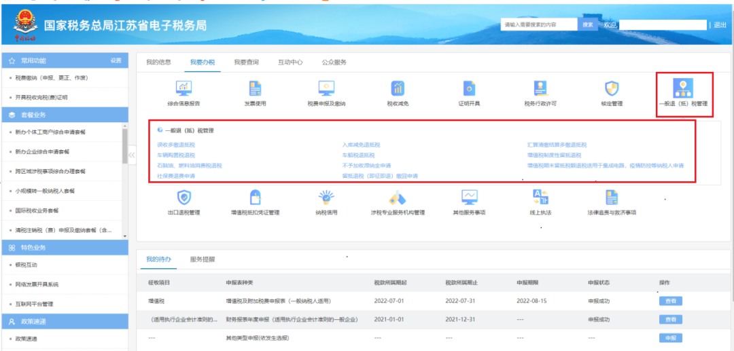Select the 我的待办 tab

pos(158,259)
